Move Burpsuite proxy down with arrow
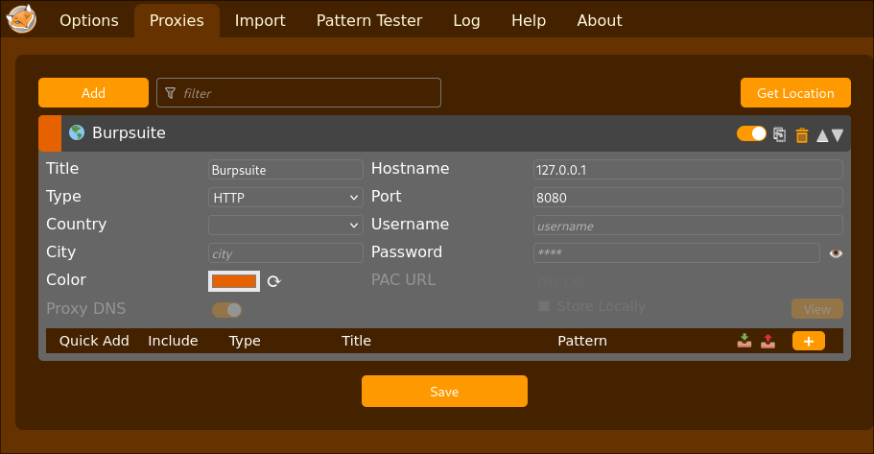Viewport: 874px width, 454px height. (838, 135)
